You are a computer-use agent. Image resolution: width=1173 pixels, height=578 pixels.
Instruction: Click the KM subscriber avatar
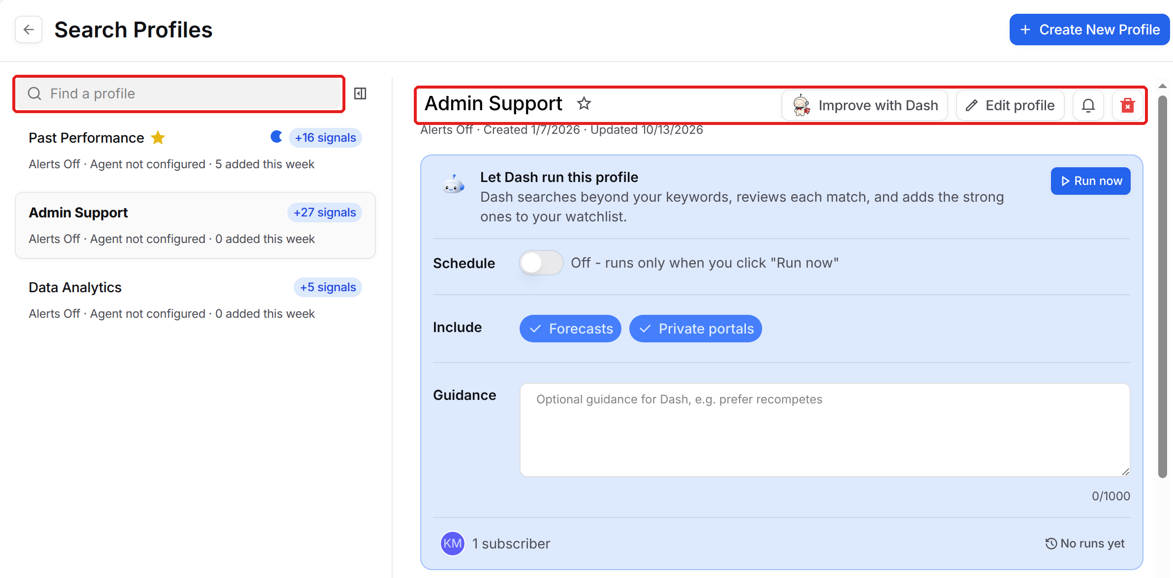pos(452,543)
